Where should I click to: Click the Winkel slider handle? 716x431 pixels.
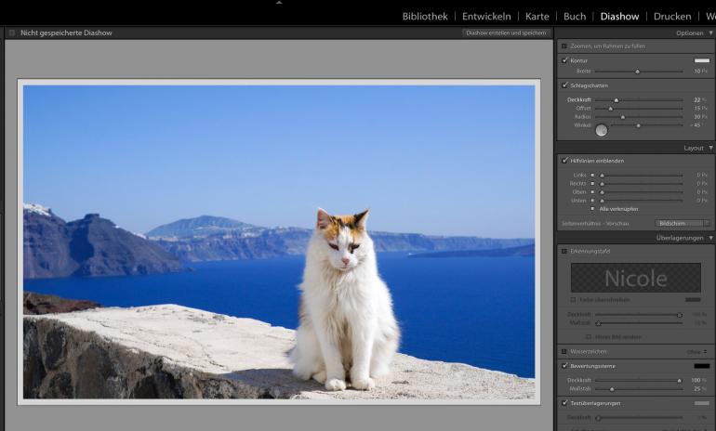[639, 125]
